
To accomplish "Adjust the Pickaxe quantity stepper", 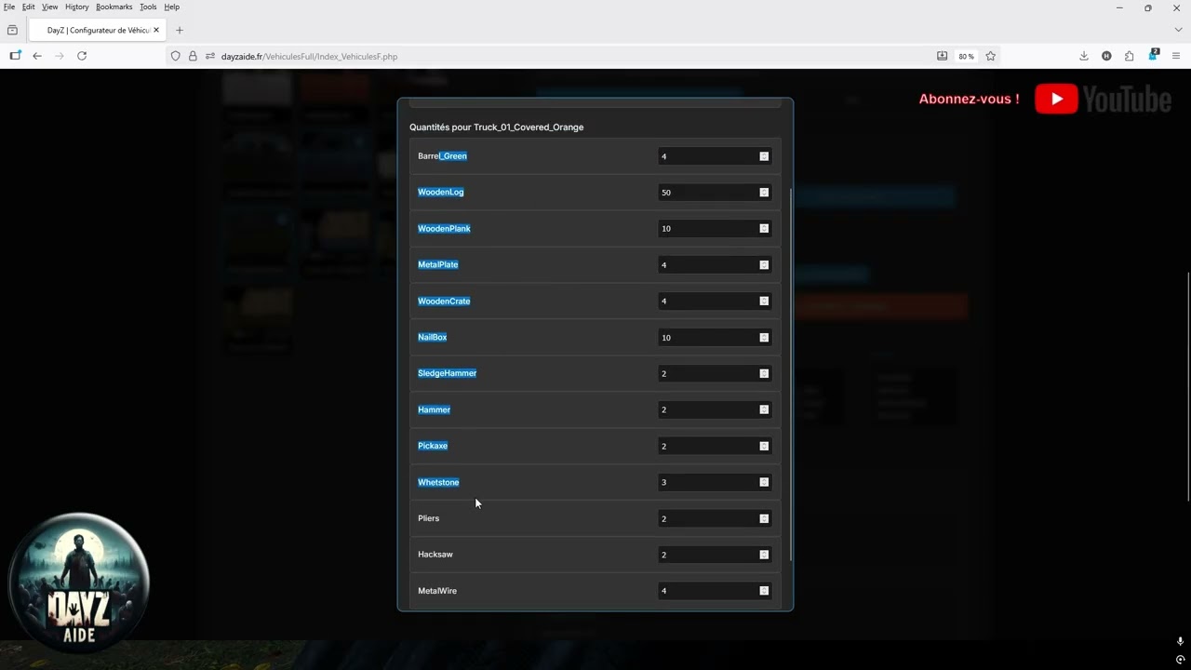I will pyautogui.click(x=764, y=446).
